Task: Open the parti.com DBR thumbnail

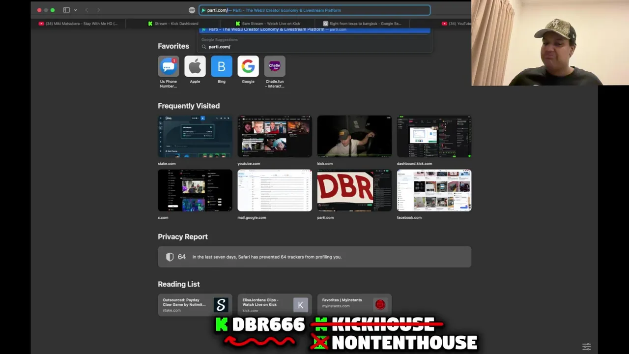Action: (354, 190)
